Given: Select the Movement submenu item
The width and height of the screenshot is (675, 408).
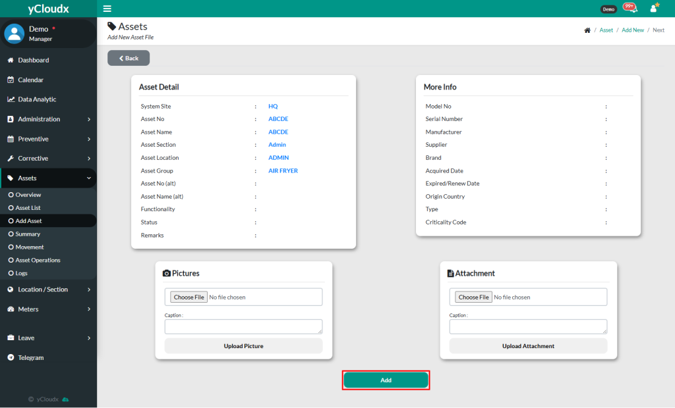Looking at the screenshot, I should point(30,247).
